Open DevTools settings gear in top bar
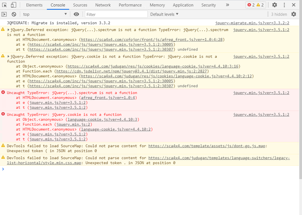302x215 pixels. click(275, 5)
